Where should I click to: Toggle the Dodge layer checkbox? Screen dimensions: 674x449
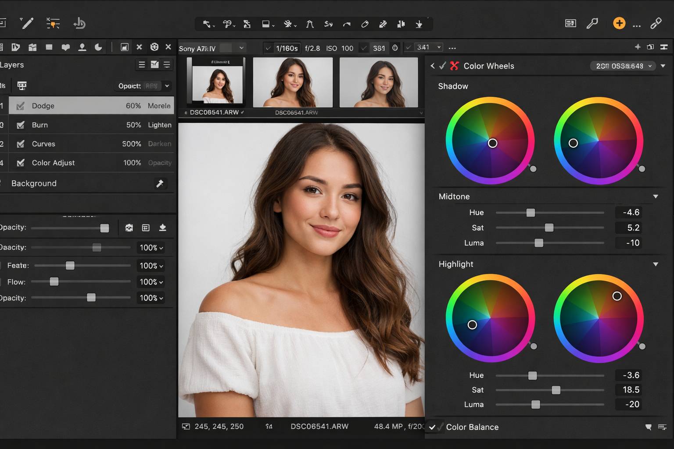20,106
